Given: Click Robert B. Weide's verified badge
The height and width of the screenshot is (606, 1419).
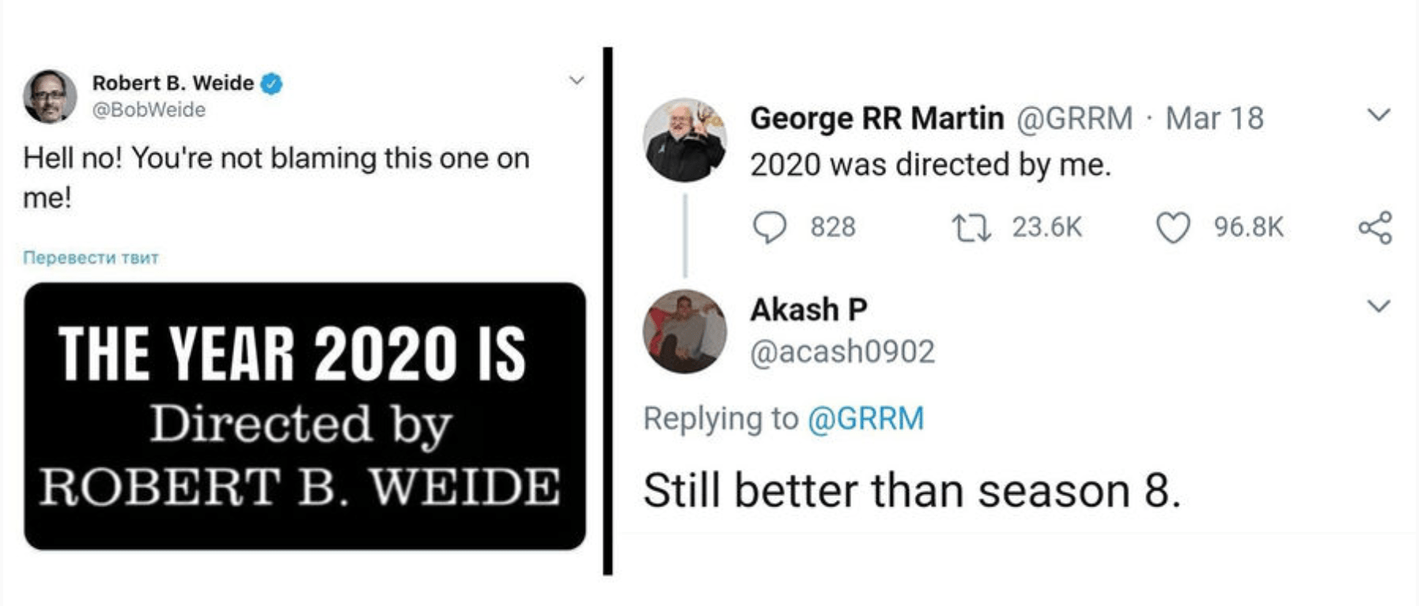Looking at the screenshot, I should point(272,83).
